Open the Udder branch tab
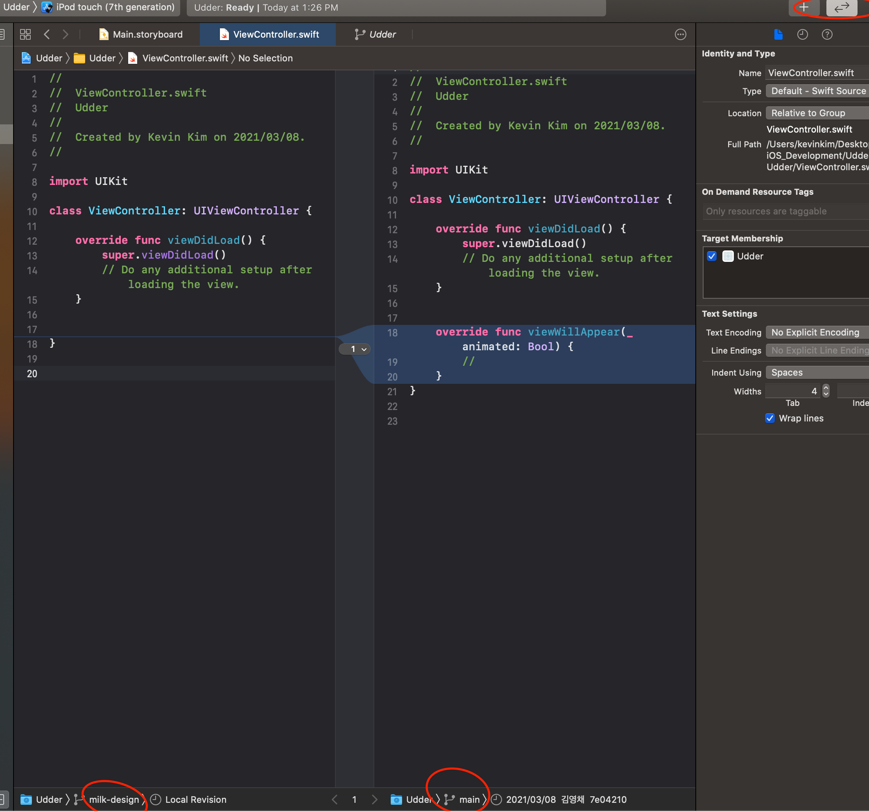Viewport: 869px width, 811px height. click(375, 34)
